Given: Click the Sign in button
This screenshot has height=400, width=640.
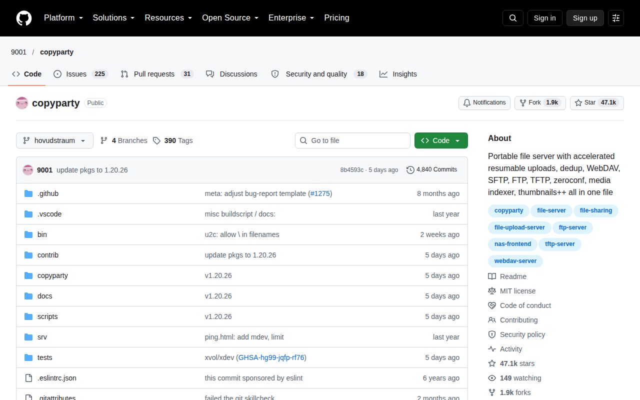Looking at the screenshot, I should click(544, 18).
